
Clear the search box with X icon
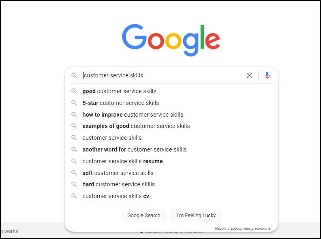click(x=249, y=75)
